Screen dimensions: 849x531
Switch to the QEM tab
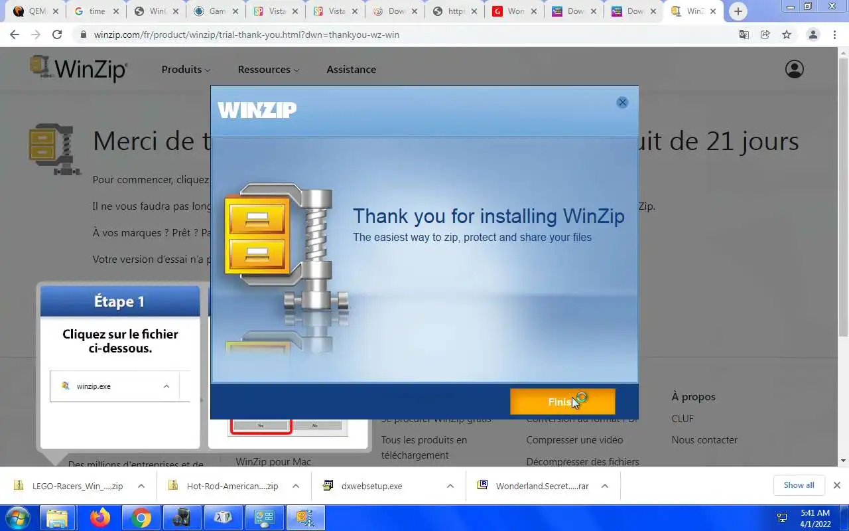click(37, 11)
